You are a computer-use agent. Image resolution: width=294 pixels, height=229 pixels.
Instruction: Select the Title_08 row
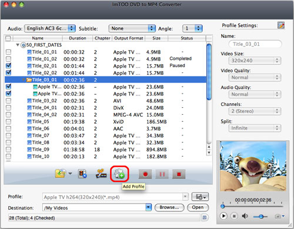pyautogui.click(x=105, y=142)
